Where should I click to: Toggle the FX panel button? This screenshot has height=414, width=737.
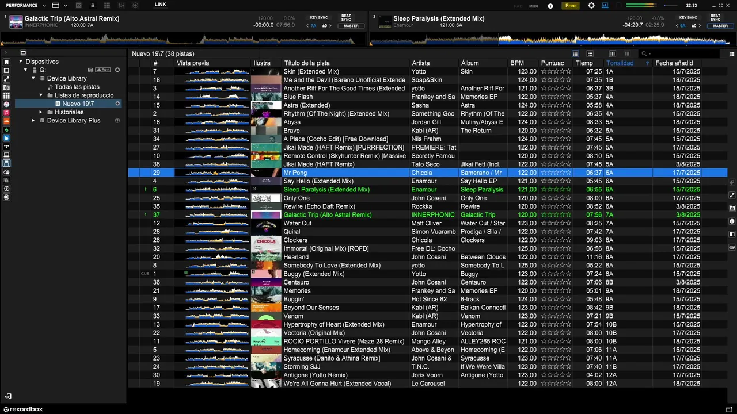coord(78,5)
